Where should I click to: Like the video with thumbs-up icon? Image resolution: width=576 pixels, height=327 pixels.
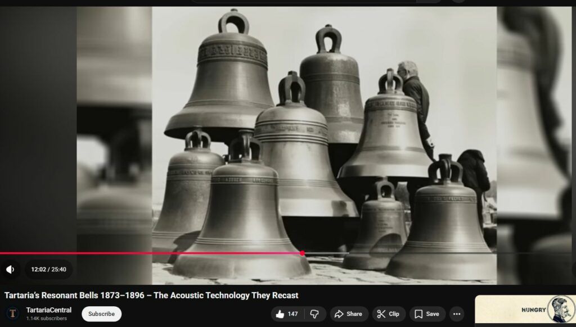286,314
